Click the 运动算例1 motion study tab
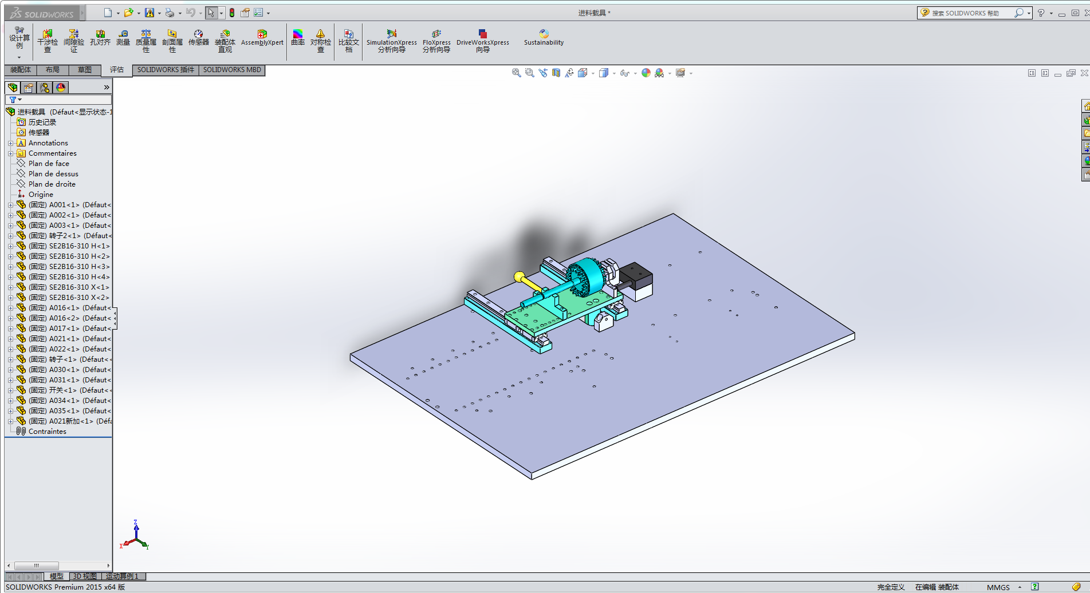This screenshot has height=593, width=1090. [x=122, y=576]
